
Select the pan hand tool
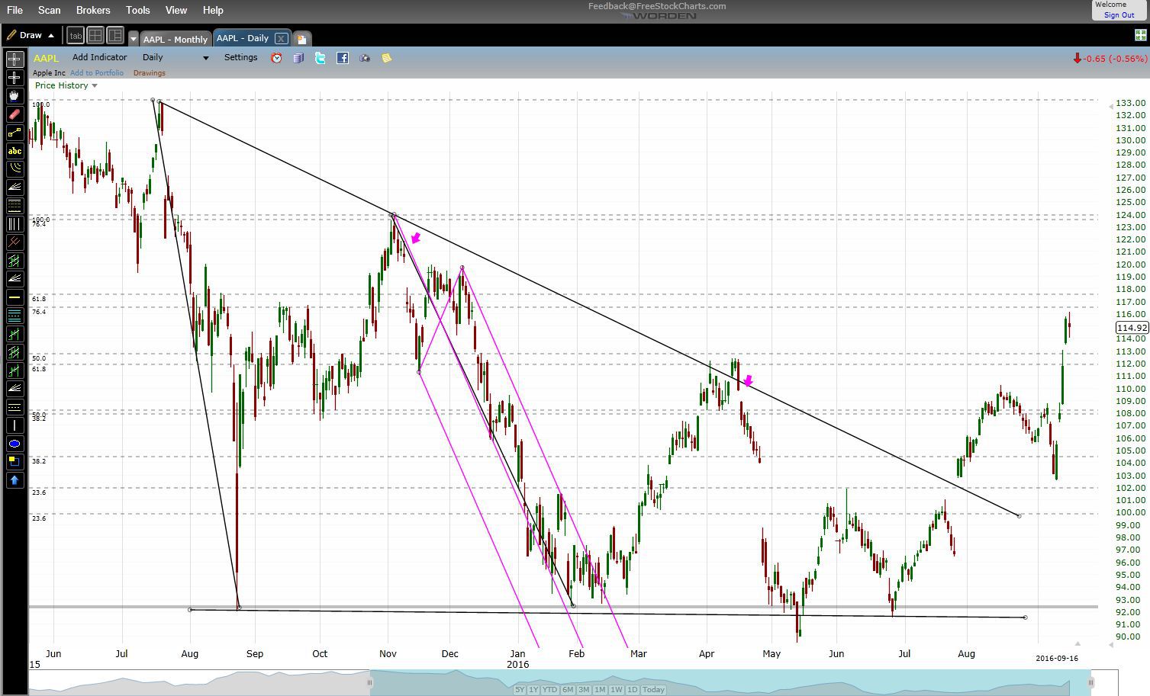click(14, 96)
